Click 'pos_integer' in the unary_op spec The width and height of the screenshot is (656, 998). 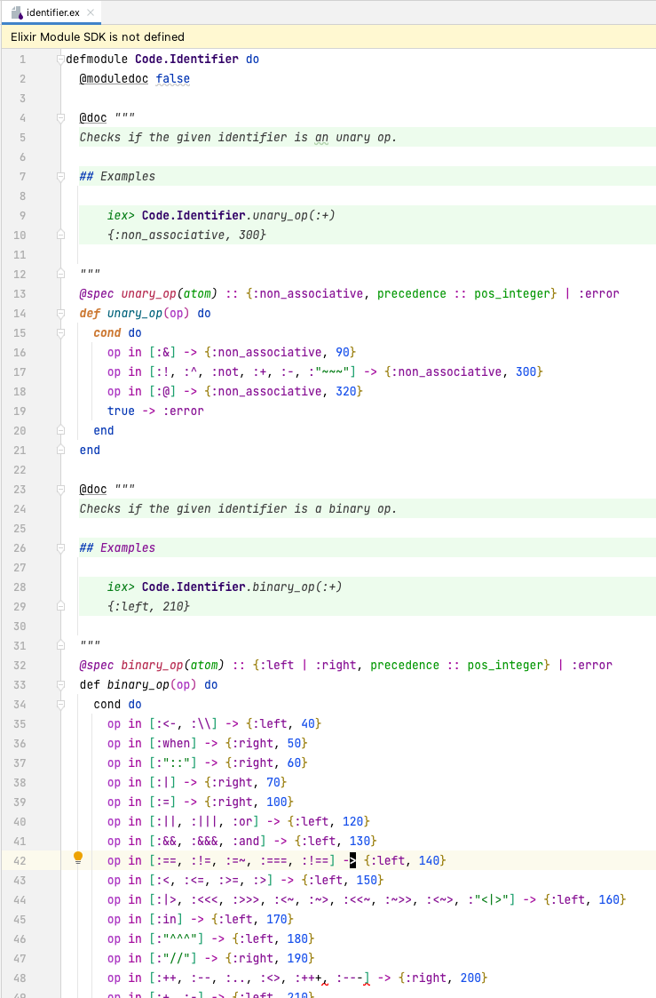(x=511, y=293)
